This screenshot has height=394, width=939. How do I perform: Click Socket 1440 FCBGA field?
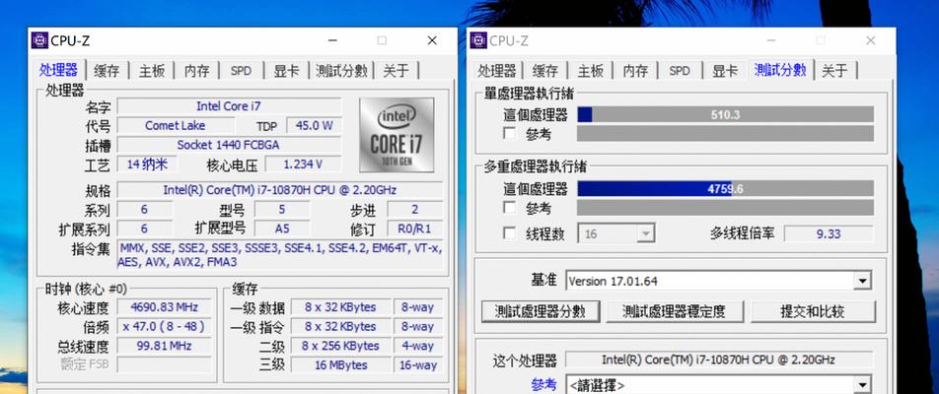coord(229,145)
